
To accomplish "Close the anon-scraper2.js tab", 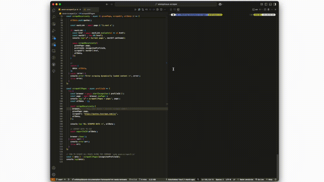I will pyautogui.click(x=80, y=9).
